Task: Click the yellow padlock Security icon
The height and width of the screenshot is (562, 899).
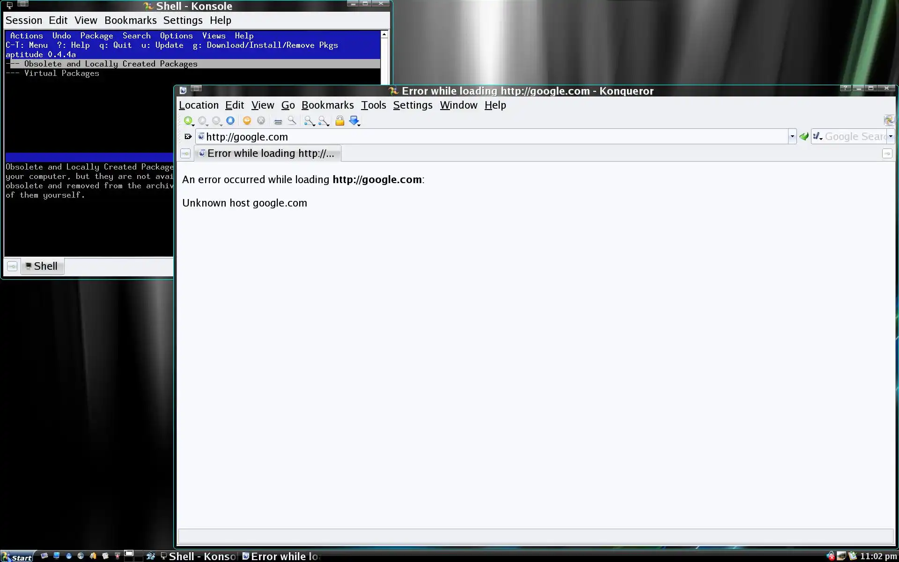Action: (x=339, y=121)
